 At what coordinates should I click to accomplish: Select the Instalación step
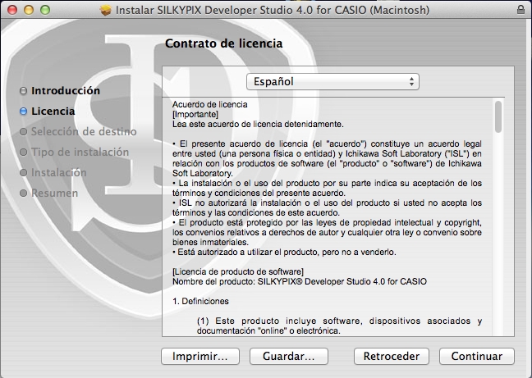(58, 172)
